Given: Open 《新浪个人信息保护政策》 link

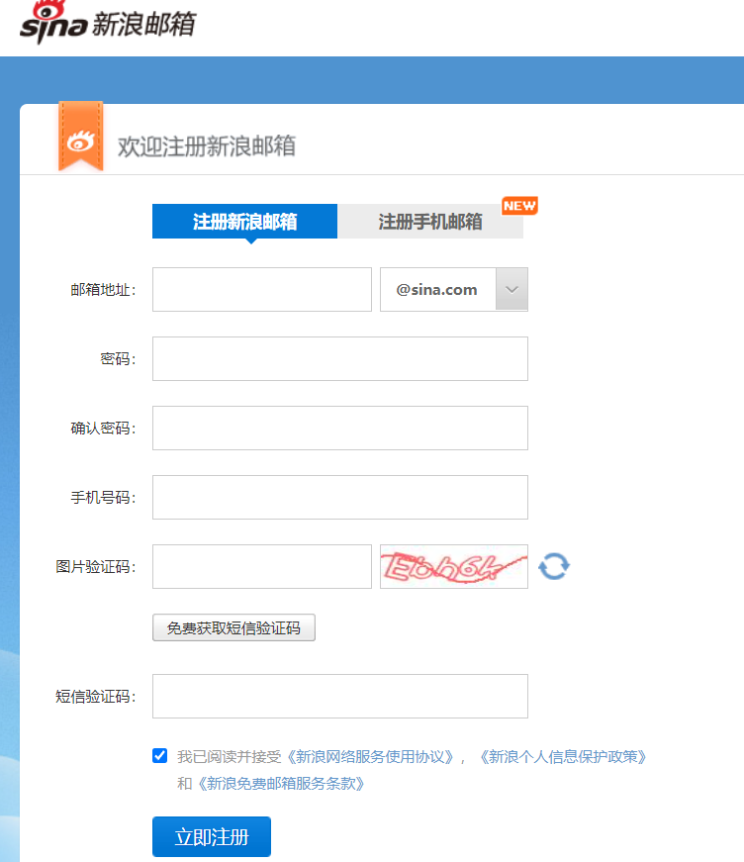Looking at the screenshot, I should coord(563,757).
